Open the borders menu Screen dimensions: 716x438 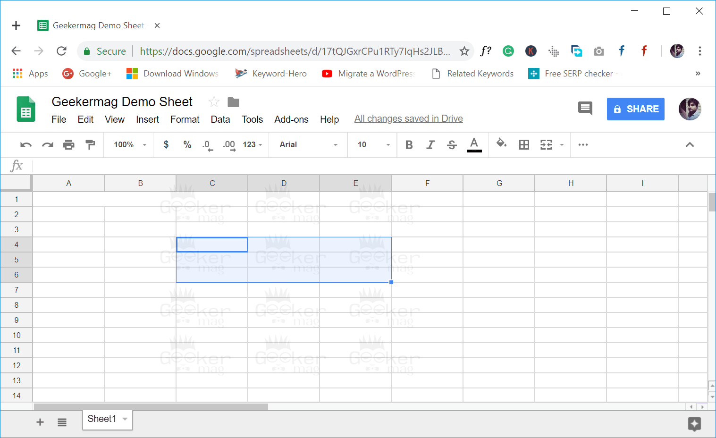pyautogui.click(x=524, y=145)
